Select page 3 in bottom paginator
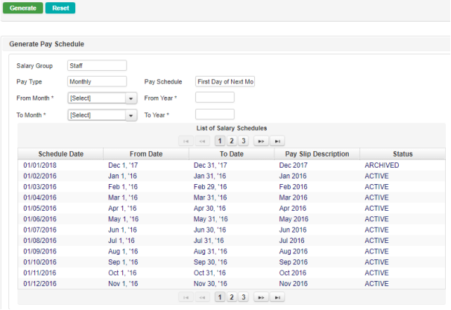This screenshot has width=451, height=310. pos(243,297)
